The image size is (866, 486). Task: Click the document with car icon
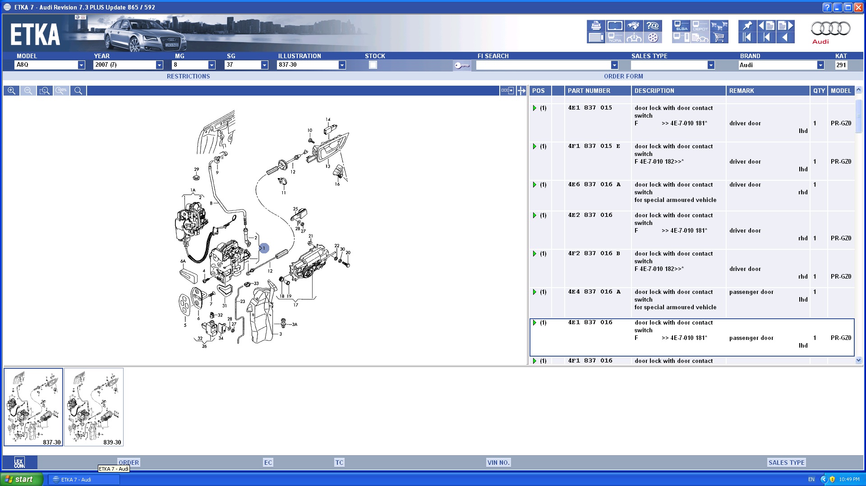(x=700, y=38)
